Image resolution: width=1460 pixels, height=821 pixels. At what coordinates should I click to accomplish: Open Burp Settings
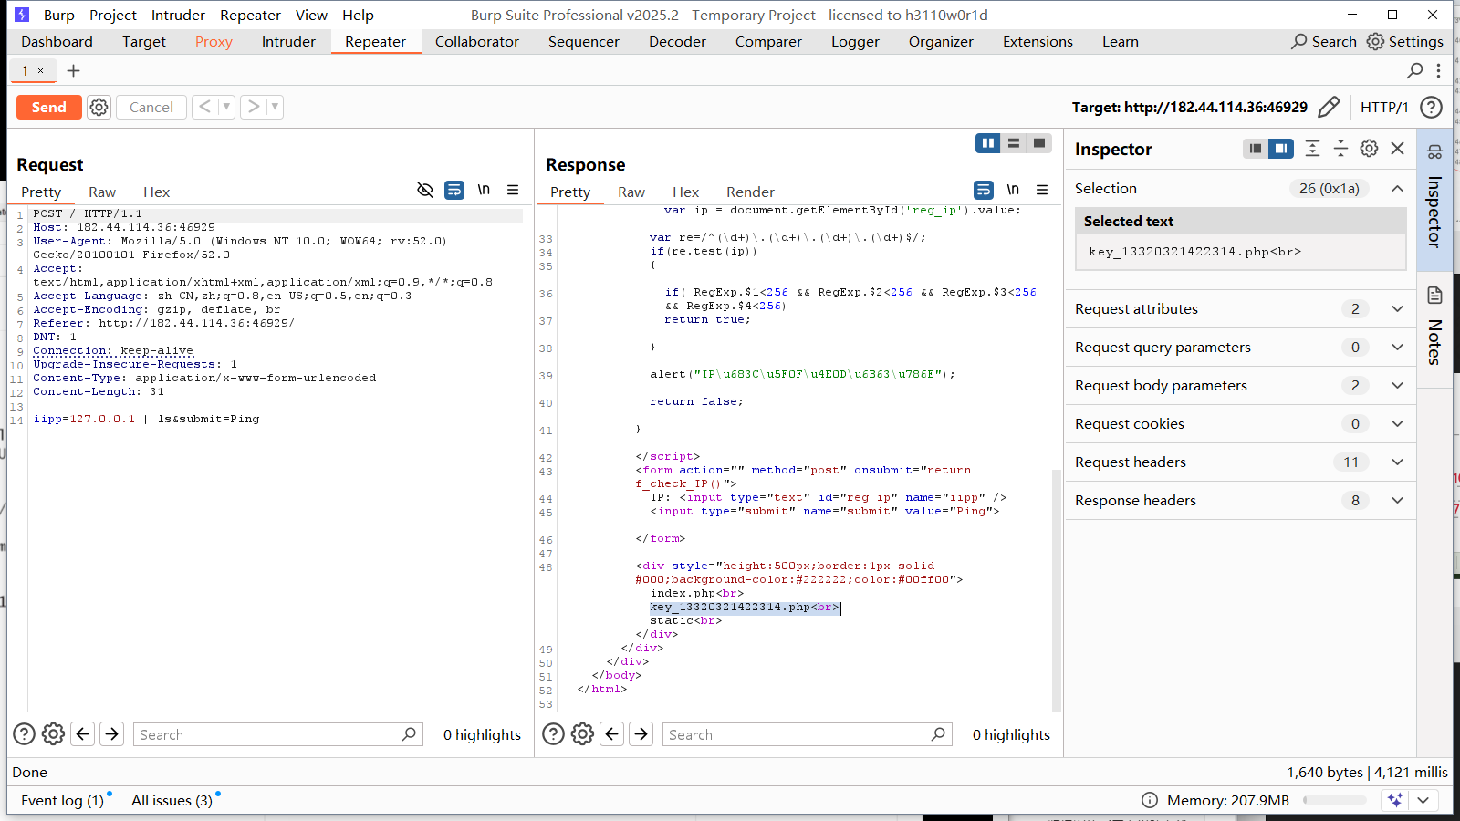click(x=1405, y=41)
